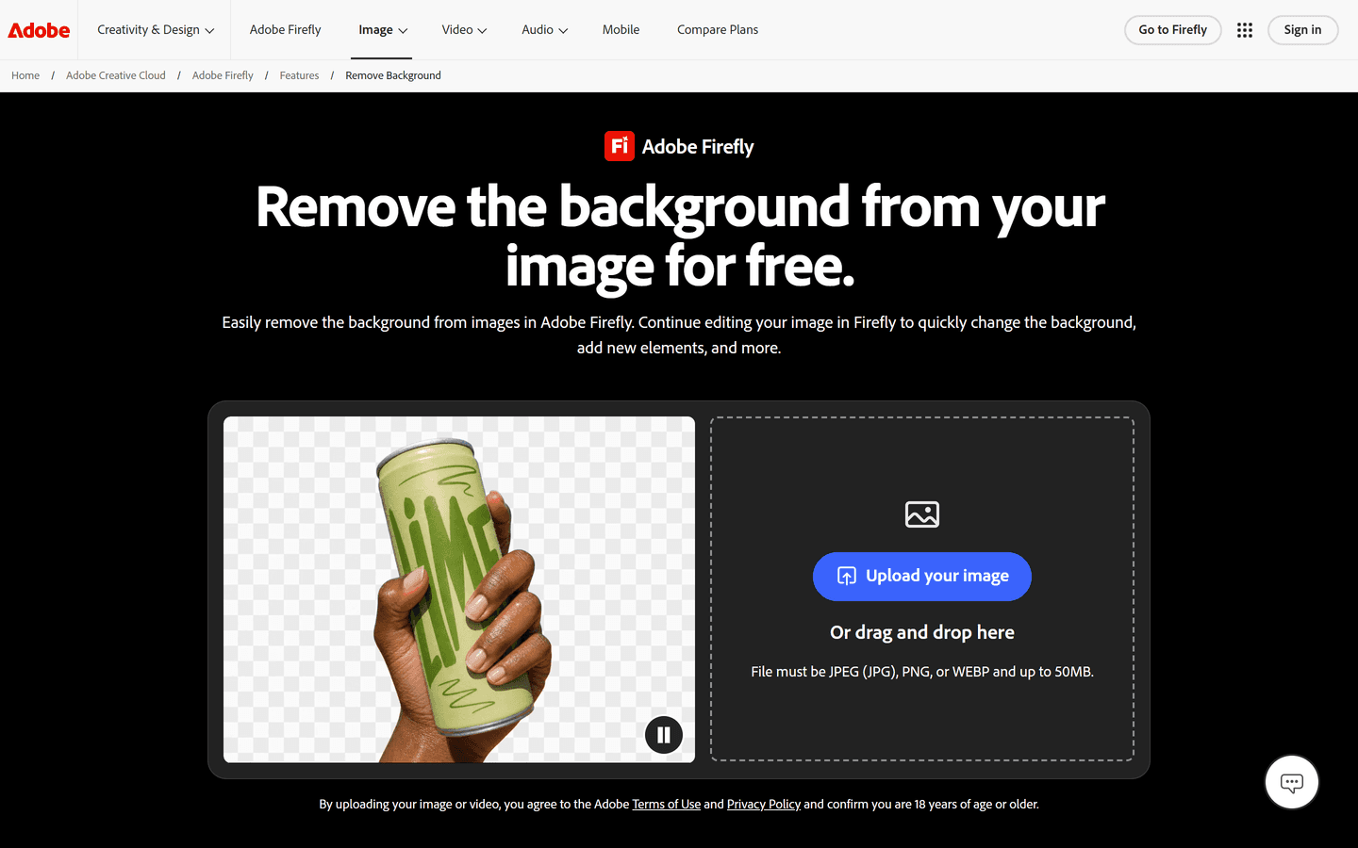Go to Adobe Firefly nav item
The width and height of the screenshot is (1358, 848).
pos(285,30)
